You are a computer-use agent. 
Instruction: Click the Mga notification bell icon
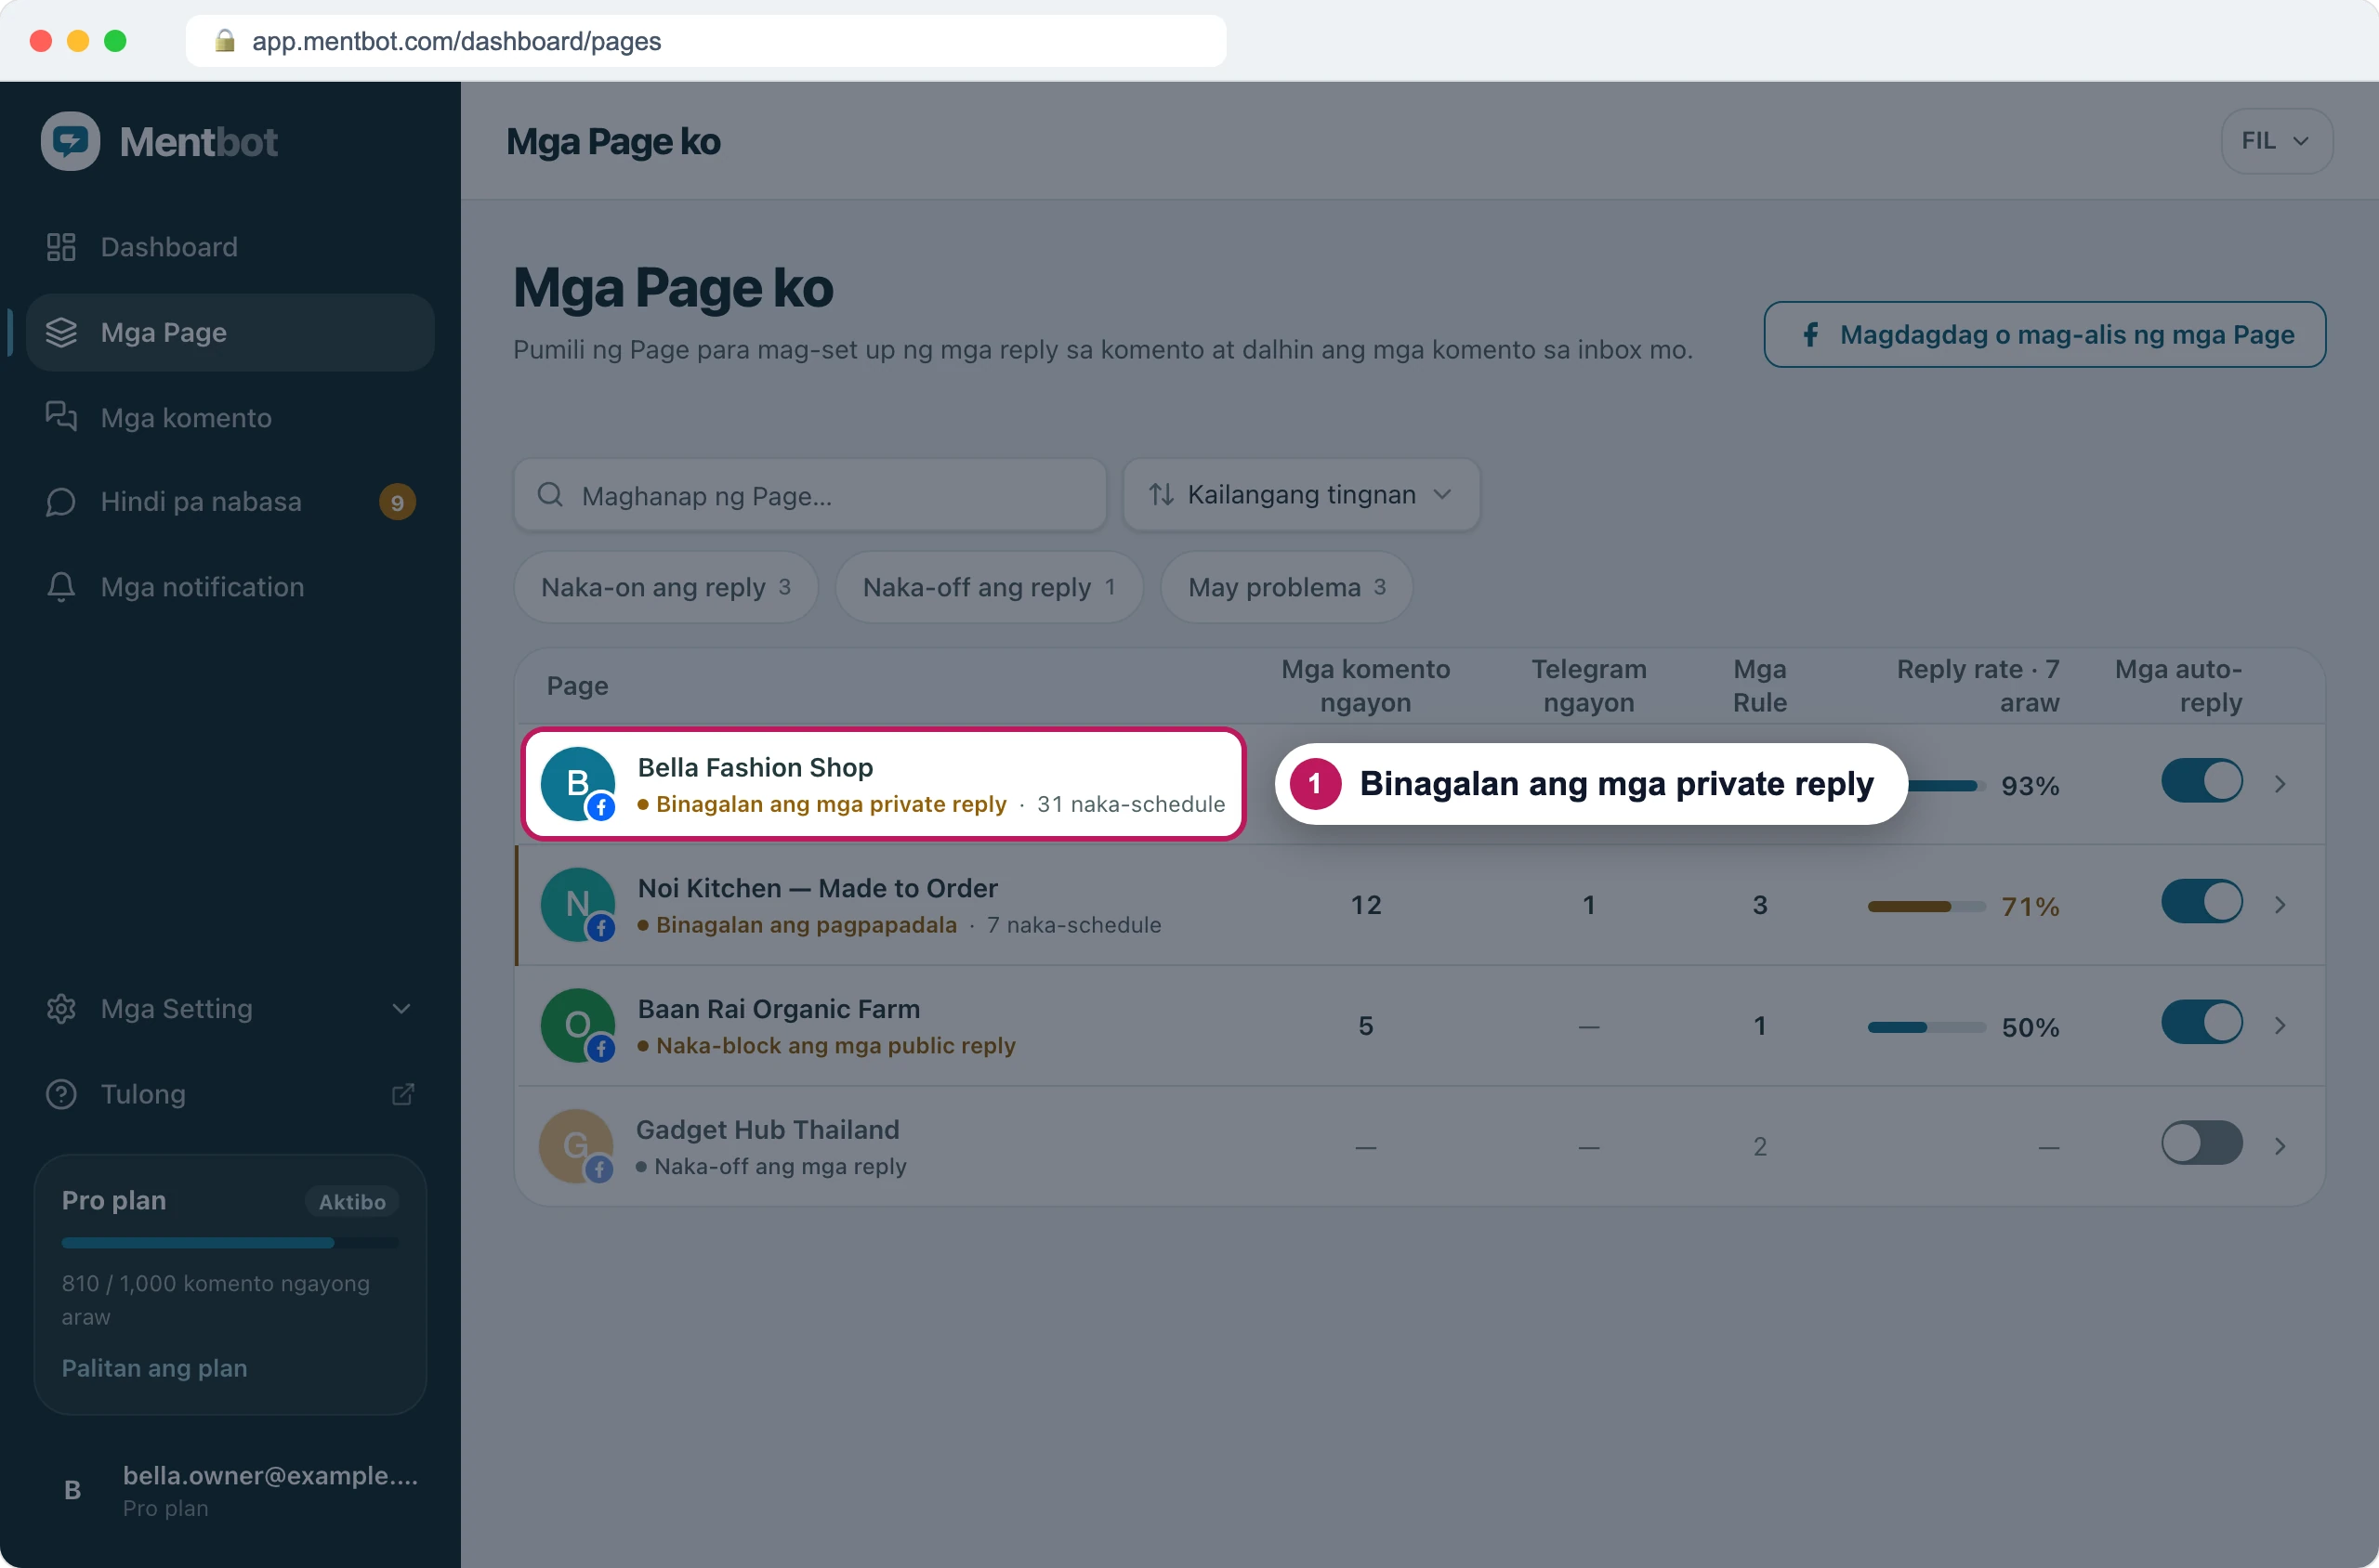61,587
